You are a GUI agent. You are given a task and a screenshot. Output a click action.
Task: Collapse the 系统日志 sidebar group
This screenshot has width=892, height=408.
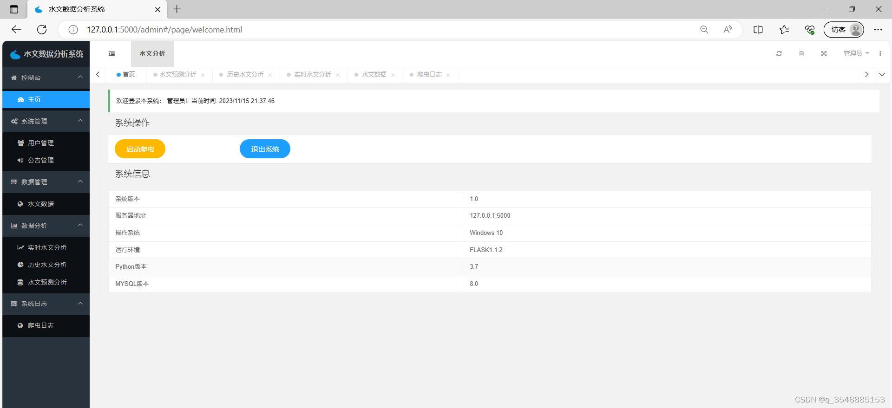coord(46,304)
